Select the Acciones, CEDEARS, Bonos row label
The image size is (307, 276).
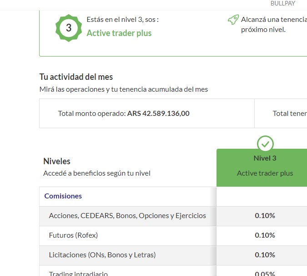tap(127, 216)
